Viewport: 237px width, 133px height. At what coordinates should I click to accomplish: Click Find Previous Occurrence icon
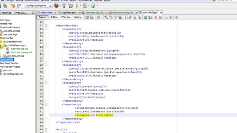(111, 17)
